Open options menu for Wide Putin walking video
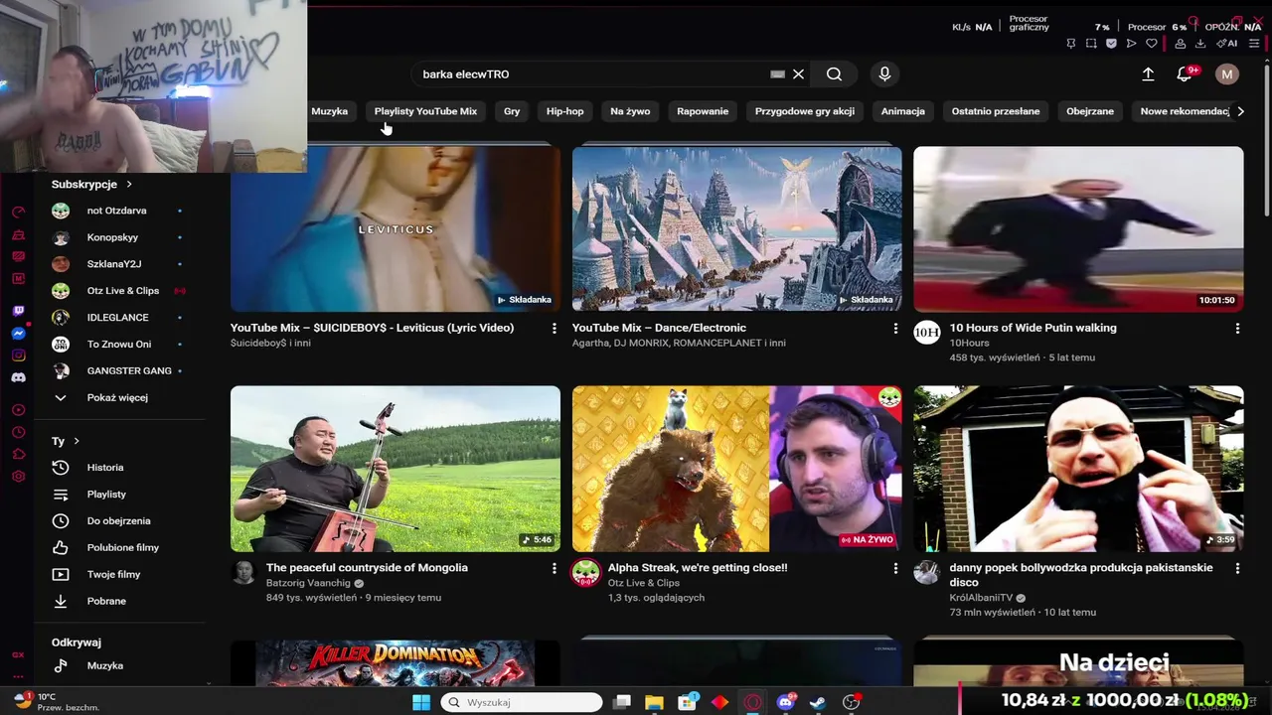Screen dimensions: 1272x715 1237,329
